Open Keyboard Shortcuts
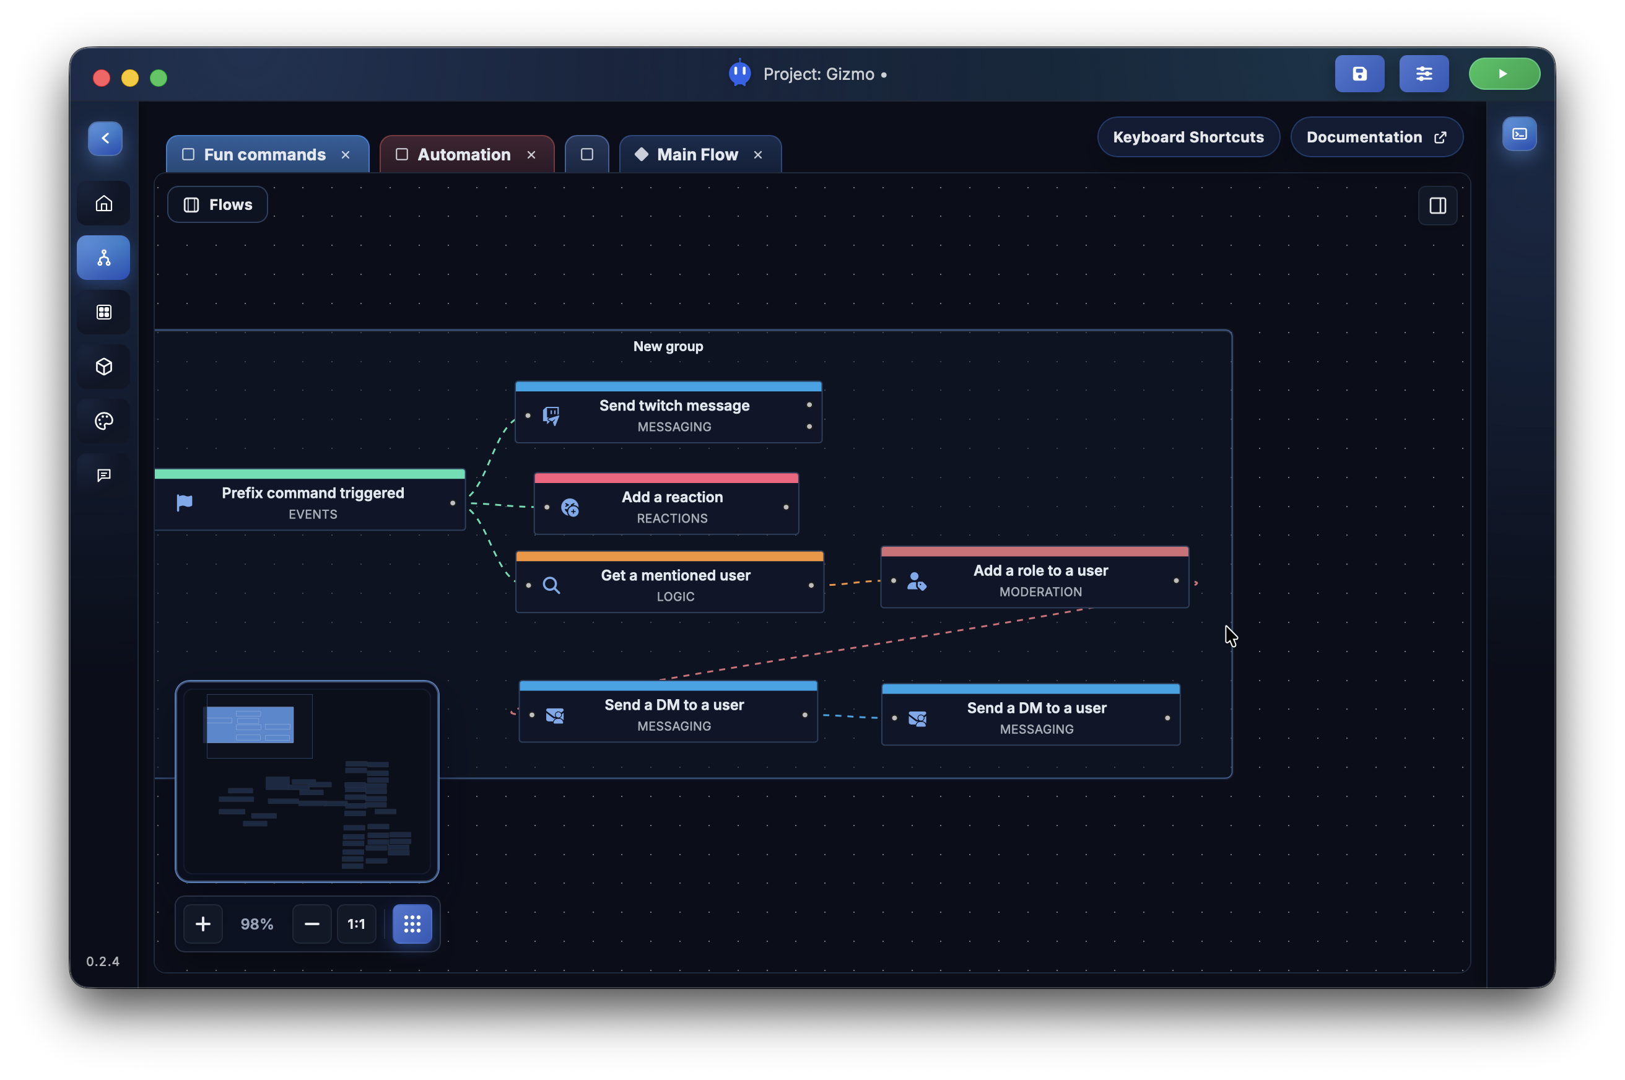The height and width of the screenshot is (1080, 1625). pos(1188,137)
